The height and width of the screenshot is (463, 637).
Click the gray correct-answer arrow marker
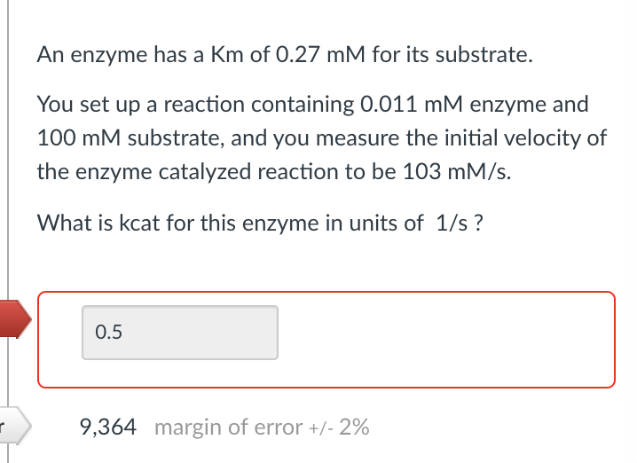tap(15, 426)
